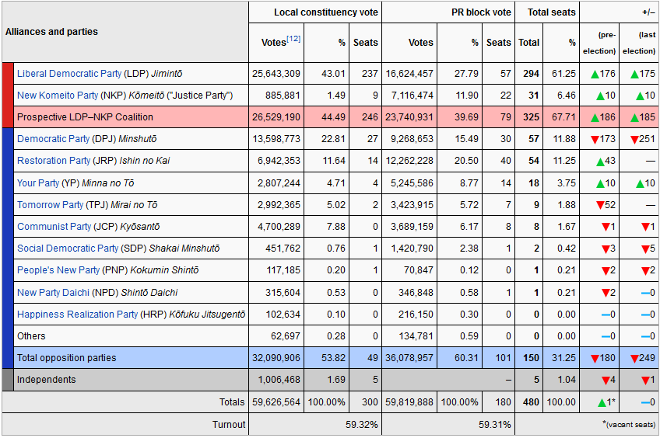The width and height of the screenshot is (660, 438).
Task: Click the New Party Daichi link
Action: click(x=53, y=293)
